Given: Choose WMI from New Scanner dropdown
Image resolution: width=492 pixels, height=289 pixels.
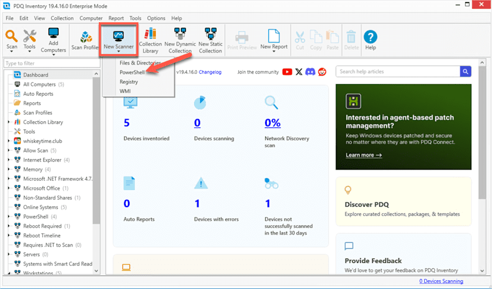Looking at the screenshot, I should (x=125, y=91).
